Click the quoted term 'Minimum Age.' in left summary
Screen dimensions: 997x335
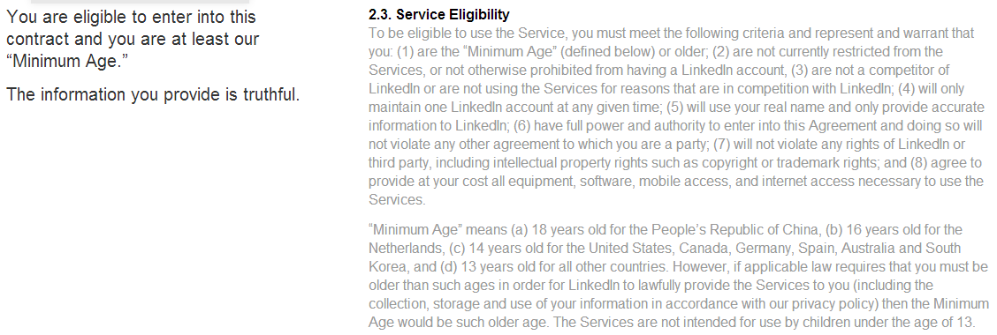tap(64, 63)
